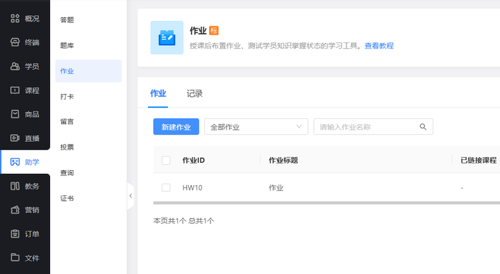Click the 新建作业 button
Image resolution: width=500 pixels, height=274 pixels.
pos(176,127)
